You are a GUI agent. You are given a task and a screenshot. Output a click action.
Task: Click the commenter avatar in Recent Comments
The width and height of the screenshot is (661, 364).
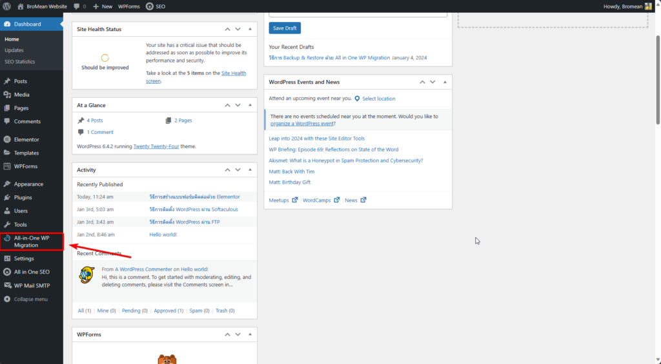pos(86,273)
